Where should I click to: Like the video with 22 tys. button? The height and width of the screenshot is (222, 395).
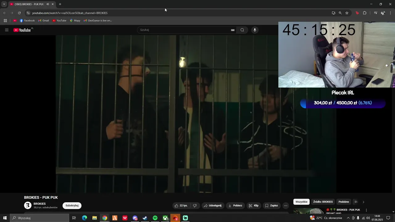(x=181, y=206)
